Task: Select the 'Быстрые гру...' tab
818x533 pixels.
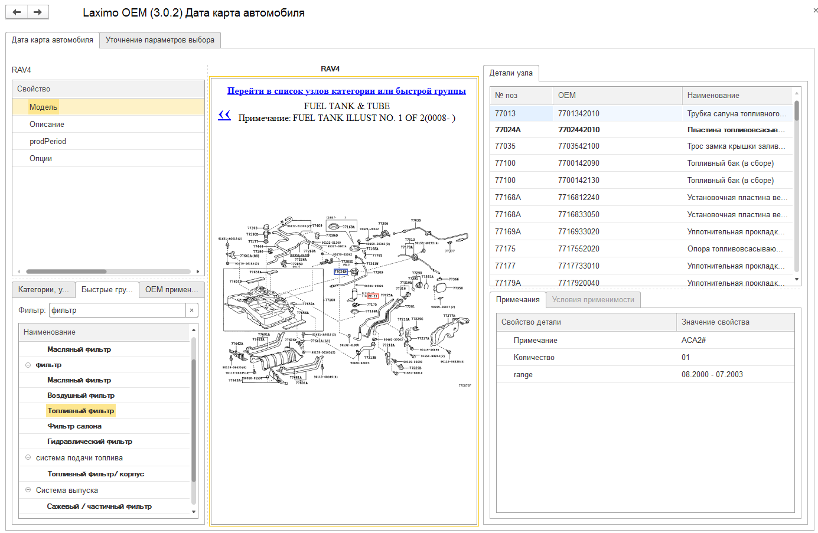Action: pos(107,290)
